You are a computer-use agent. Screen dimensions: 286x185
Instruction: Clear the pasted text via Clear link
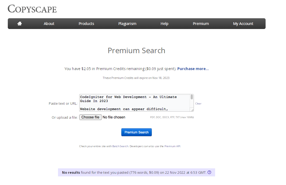(198, 103)
